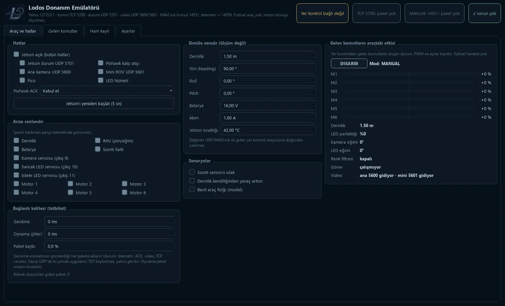Open the Pixhawk ACK dropdown
The height and width of the screenshot is (306, 505).
107,91
